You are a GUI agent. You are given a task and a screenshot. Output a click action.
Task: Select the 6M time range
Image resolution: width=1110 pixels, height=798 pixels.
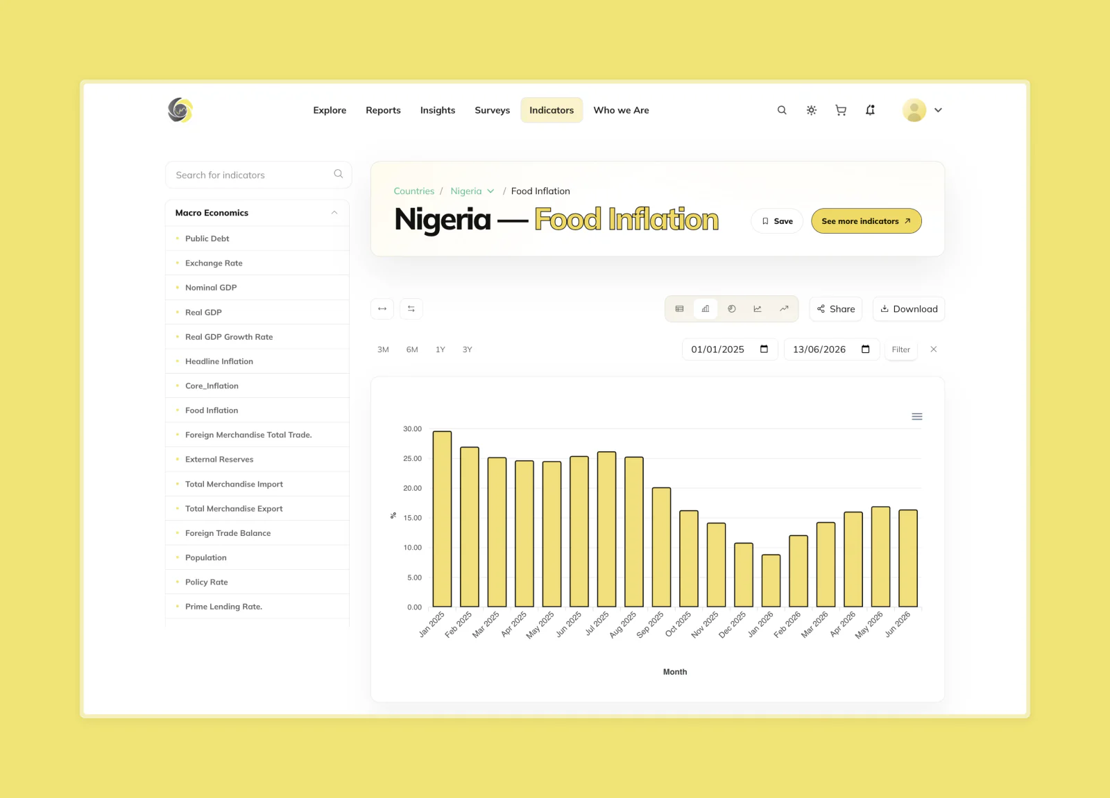[412, 350]
